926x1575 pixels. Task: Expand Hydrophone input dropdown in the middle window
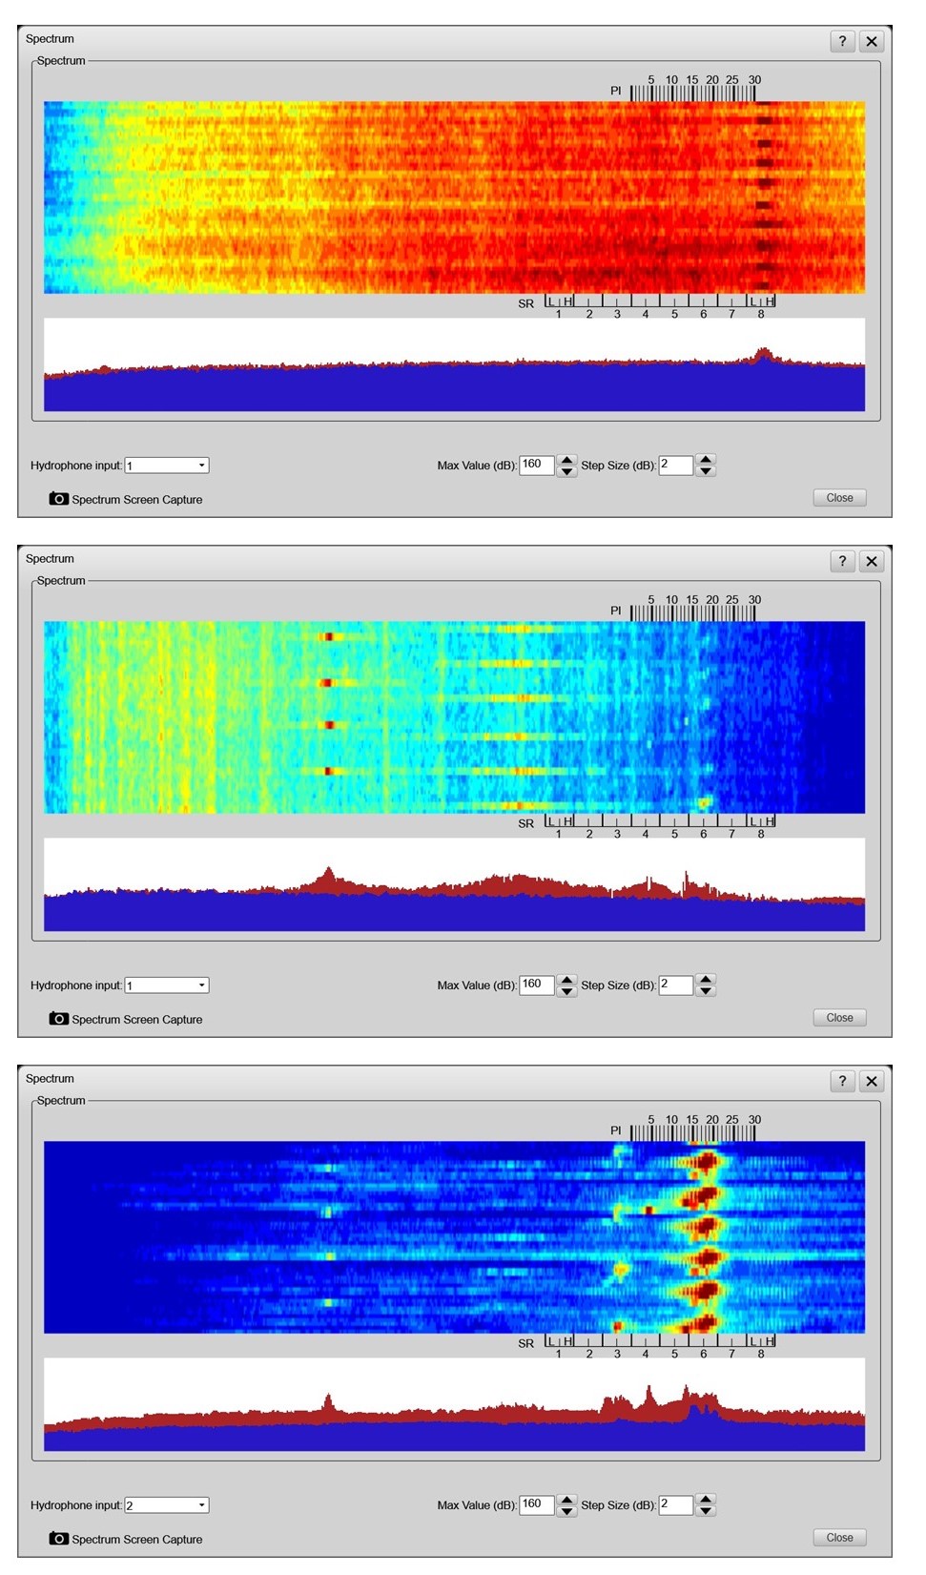(201, 985)
